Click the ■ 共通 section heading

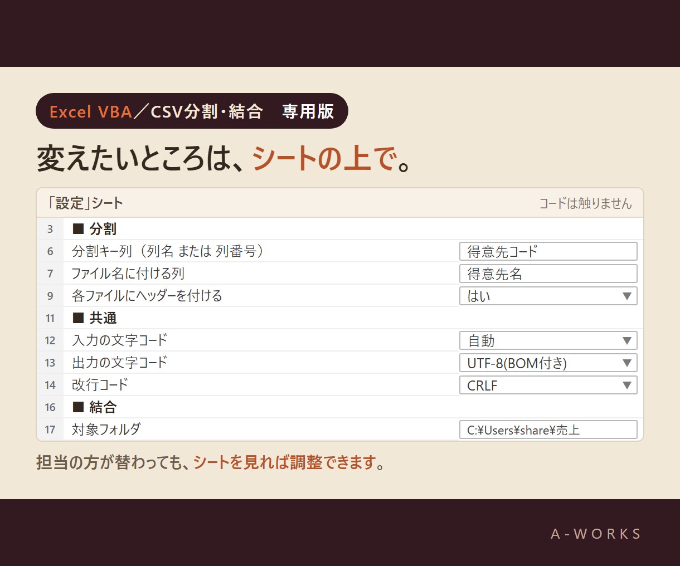(x=94, y=318)
